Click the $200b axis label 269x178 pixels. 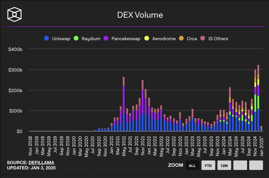click(15, 91)
